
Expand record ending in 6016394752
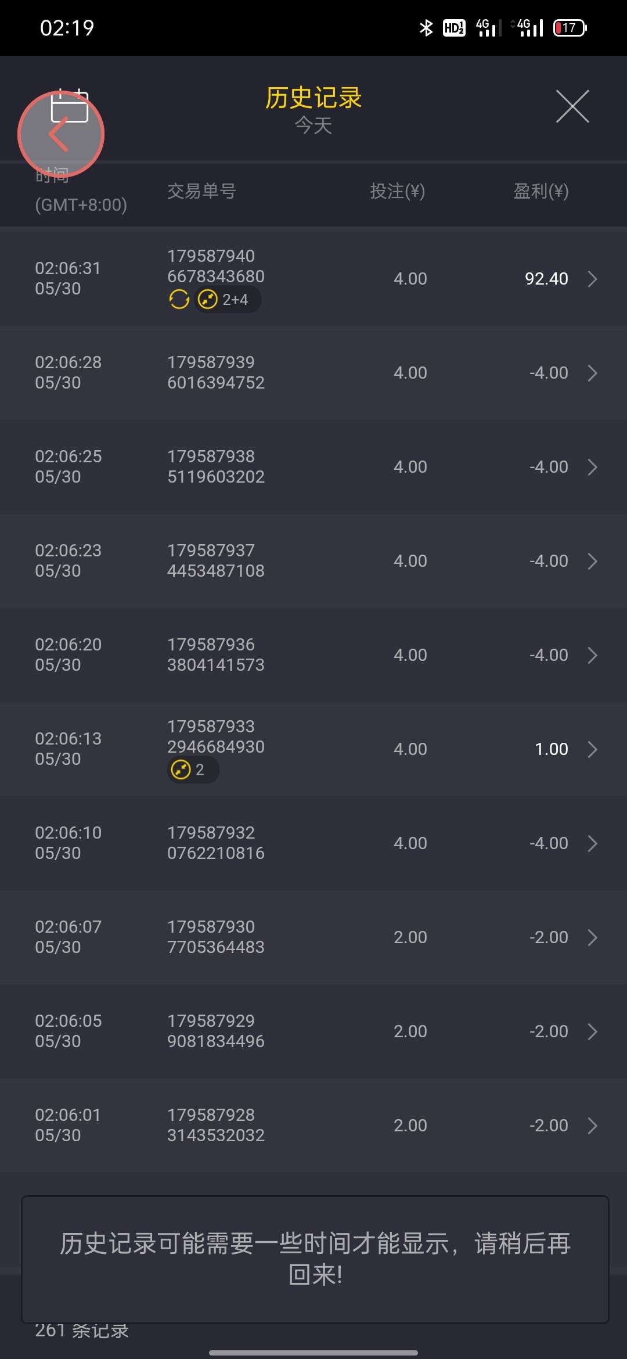(x=592, y=373)
